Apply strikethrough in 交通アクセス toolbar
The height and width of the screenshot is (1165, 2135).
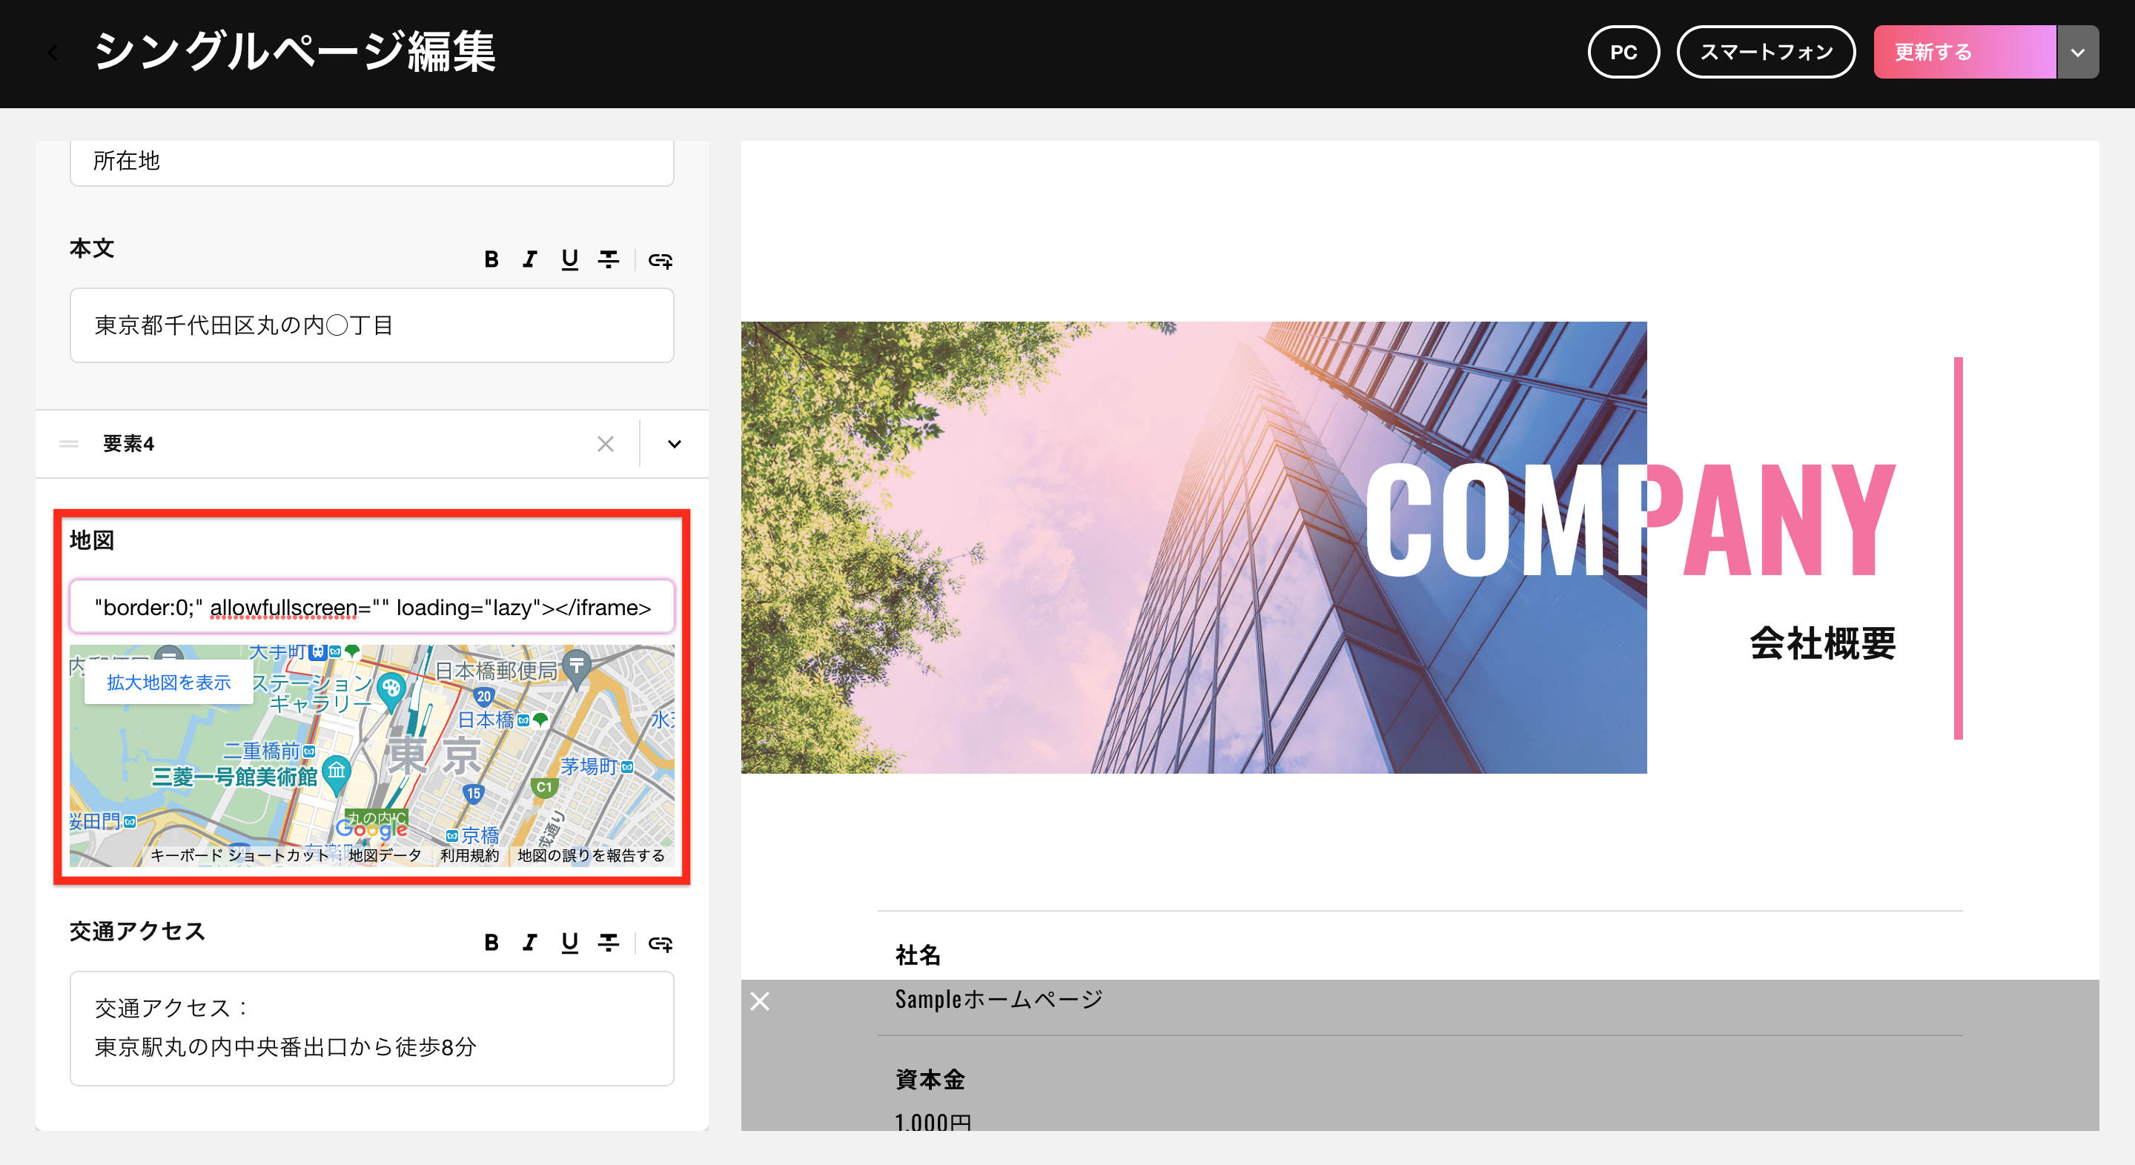point(609,943)
